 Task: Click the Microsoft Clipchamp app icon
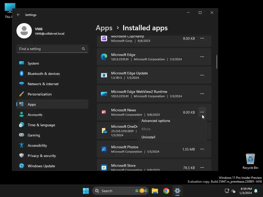[x=104, y=38]
